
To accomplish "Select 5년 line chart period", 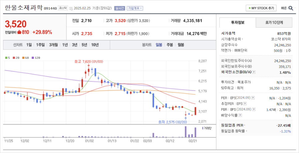I will pyautogui.click(x=84, y=45).
